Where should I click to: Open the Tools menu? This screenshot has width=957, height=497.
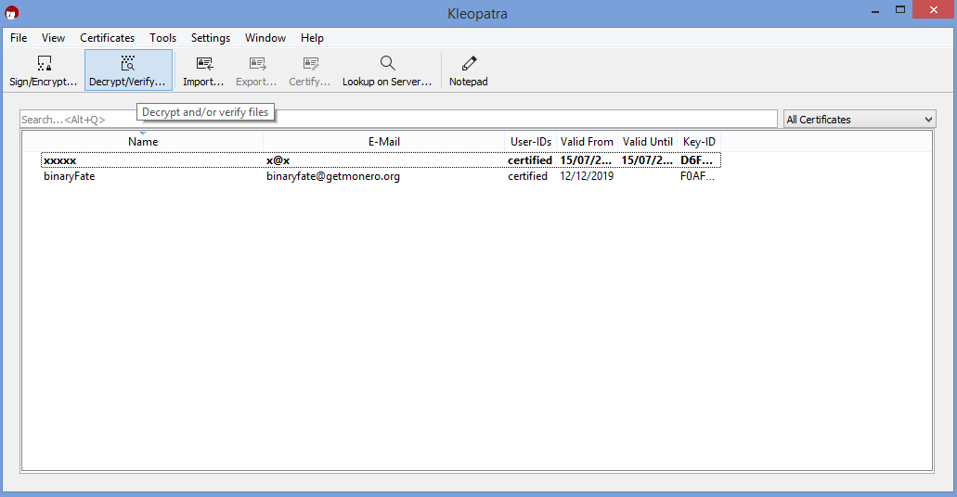162,38
